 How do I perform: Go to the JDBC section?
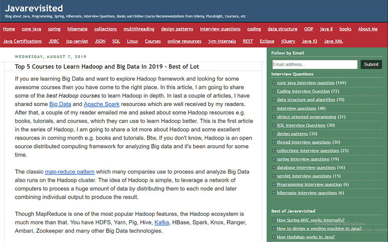click(x=54, y=41)
